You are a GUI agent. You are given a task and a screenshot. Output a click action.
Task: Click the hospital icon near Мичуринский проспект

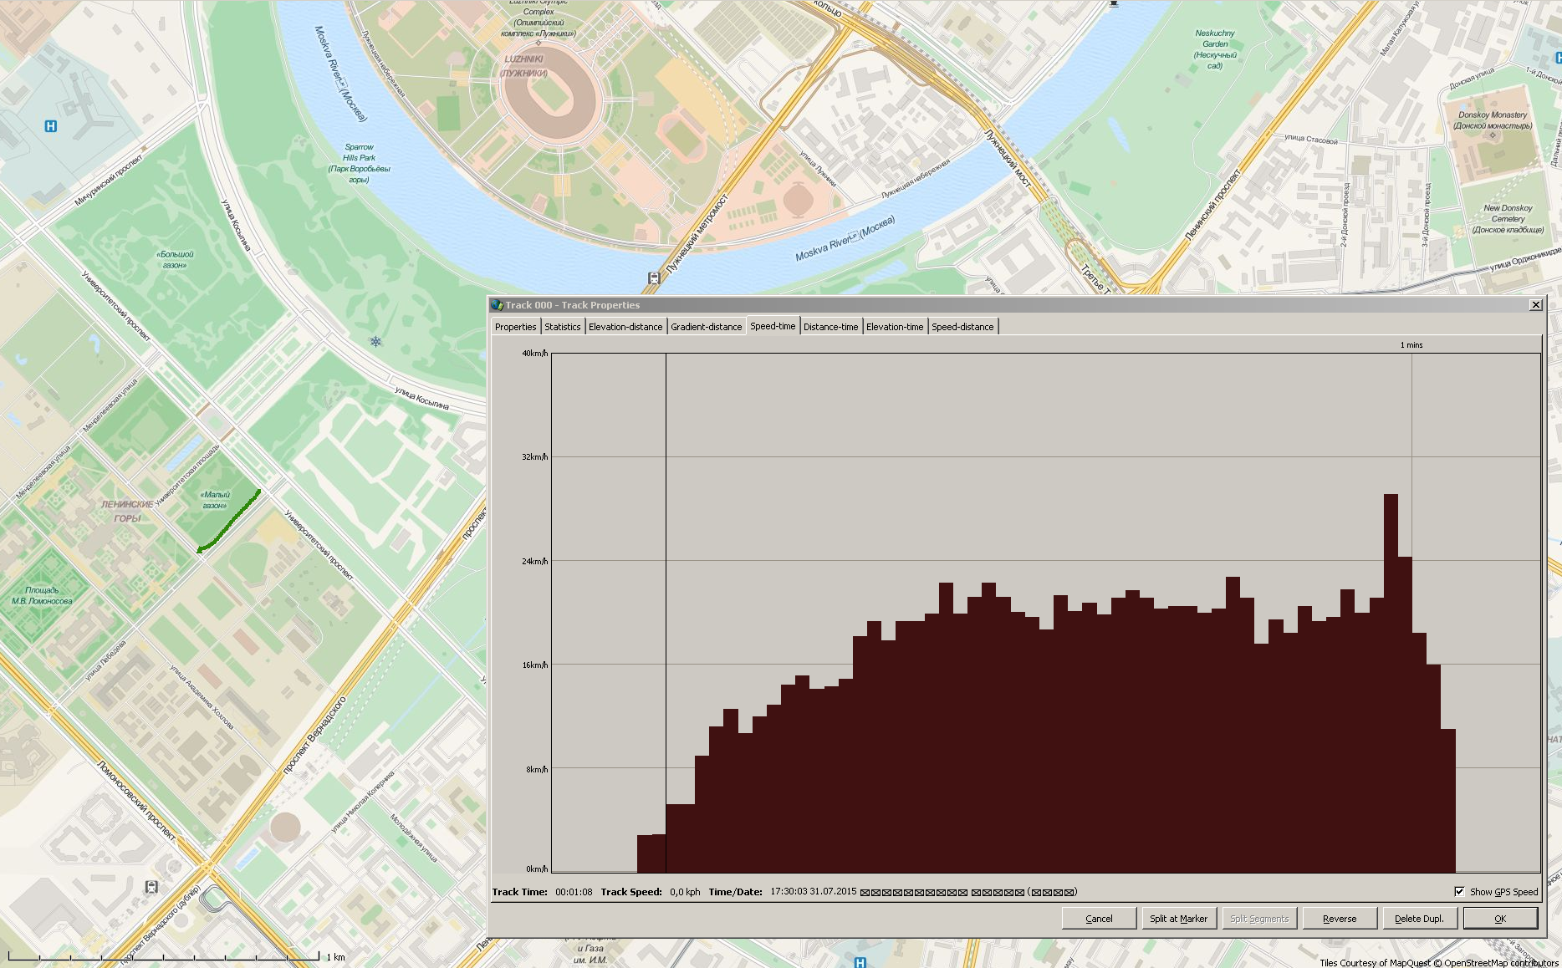[51, 126]
